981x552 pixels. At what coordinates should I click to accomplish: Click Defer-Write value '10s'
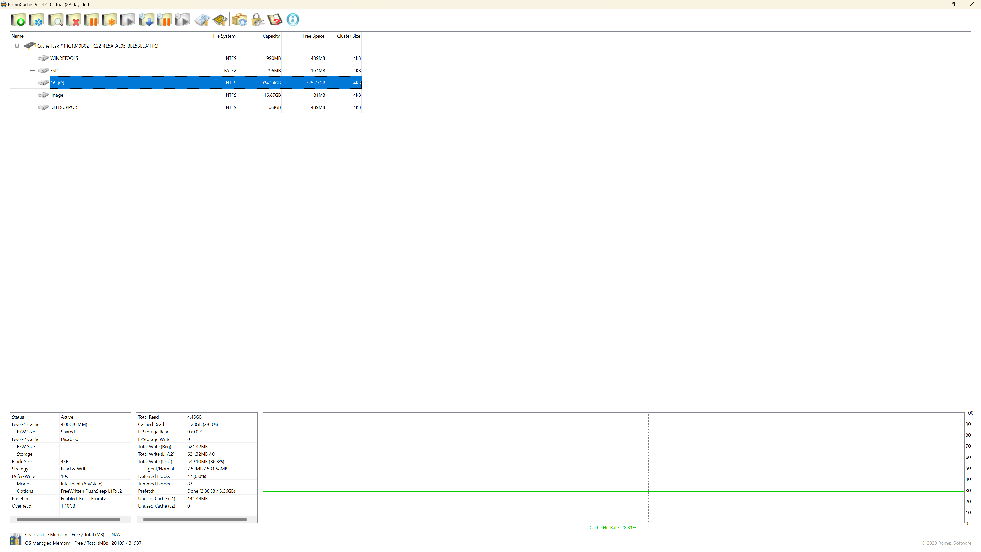pos(64,476)
